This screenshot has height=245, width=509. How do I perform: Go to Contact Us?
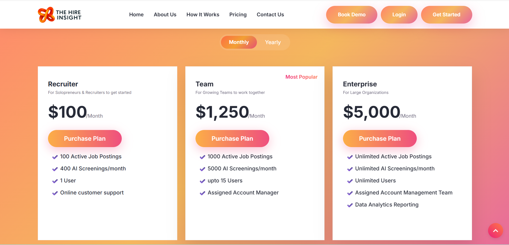270,14
